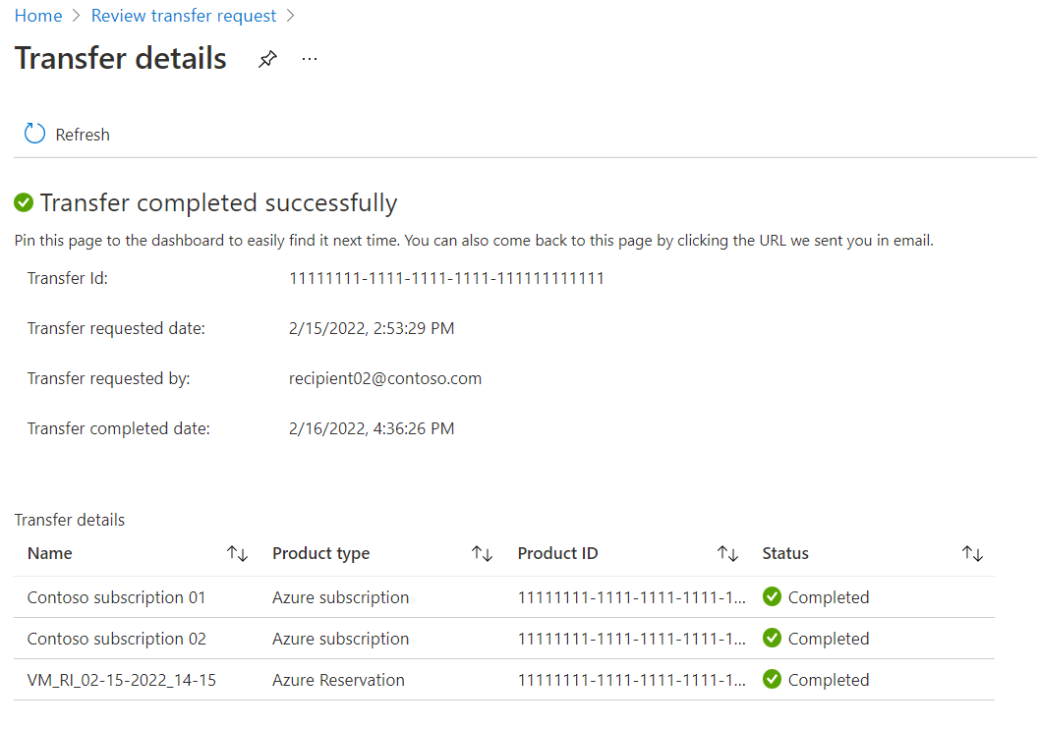Sort the table by Name column arrows
Screen dimensions: 1037x729
tap(237, 554)
